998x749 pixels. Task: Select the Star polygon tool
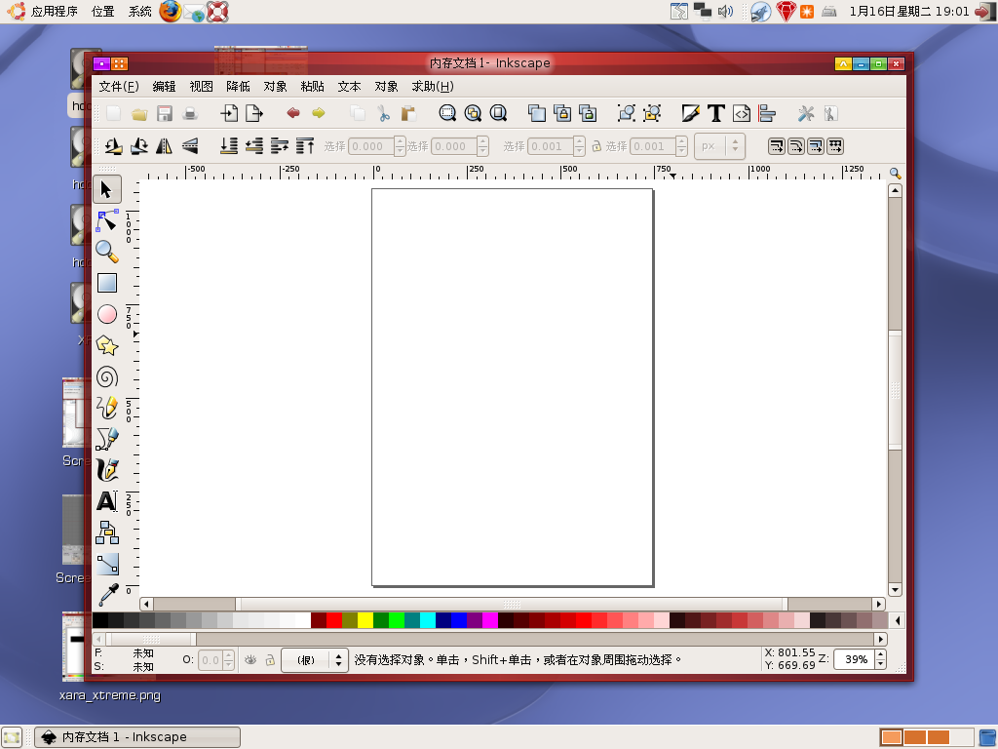point(107,346)
